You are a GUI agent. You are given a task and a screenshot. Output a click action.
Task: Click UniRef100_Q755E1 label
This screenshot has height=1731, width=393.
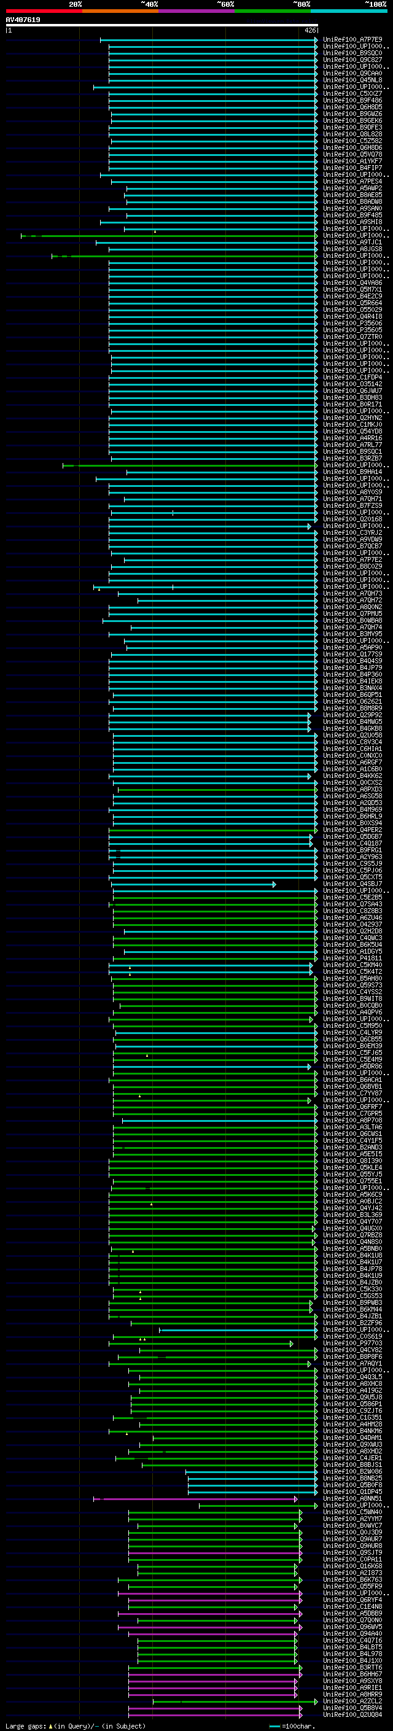pyautogui.click(x=352, y=1181)
